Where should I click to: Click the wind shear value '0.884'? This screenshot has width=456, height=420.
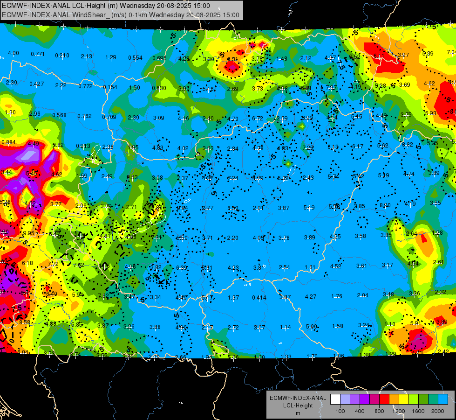(x=9, y=142)
